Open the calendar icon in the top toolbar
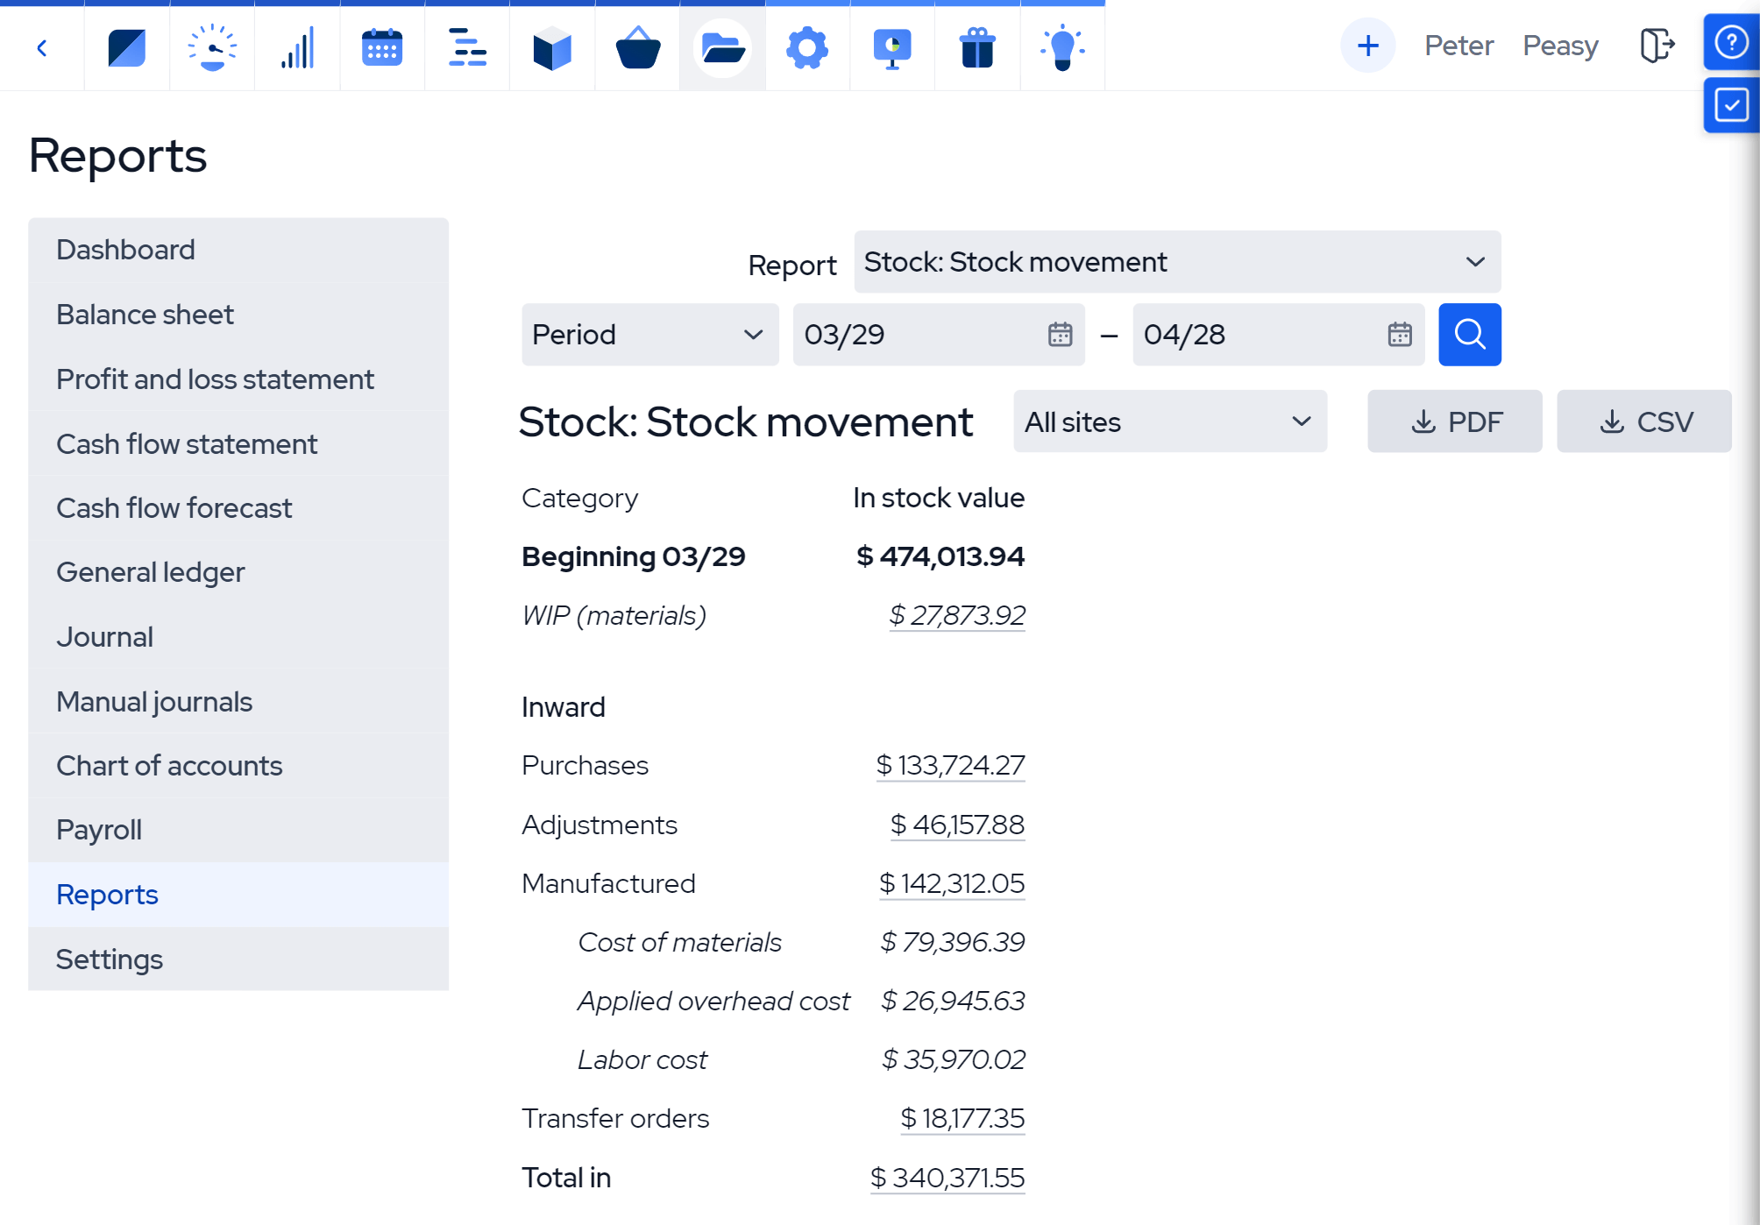 coord(382,47)
